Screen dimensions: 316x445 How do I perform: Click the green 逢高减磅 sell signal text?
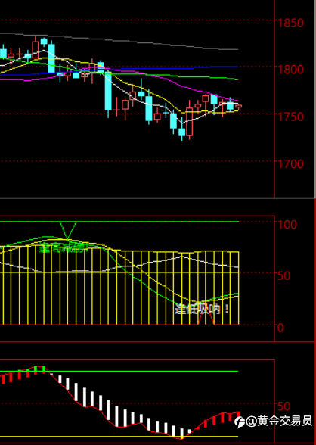tap(64, 247)
